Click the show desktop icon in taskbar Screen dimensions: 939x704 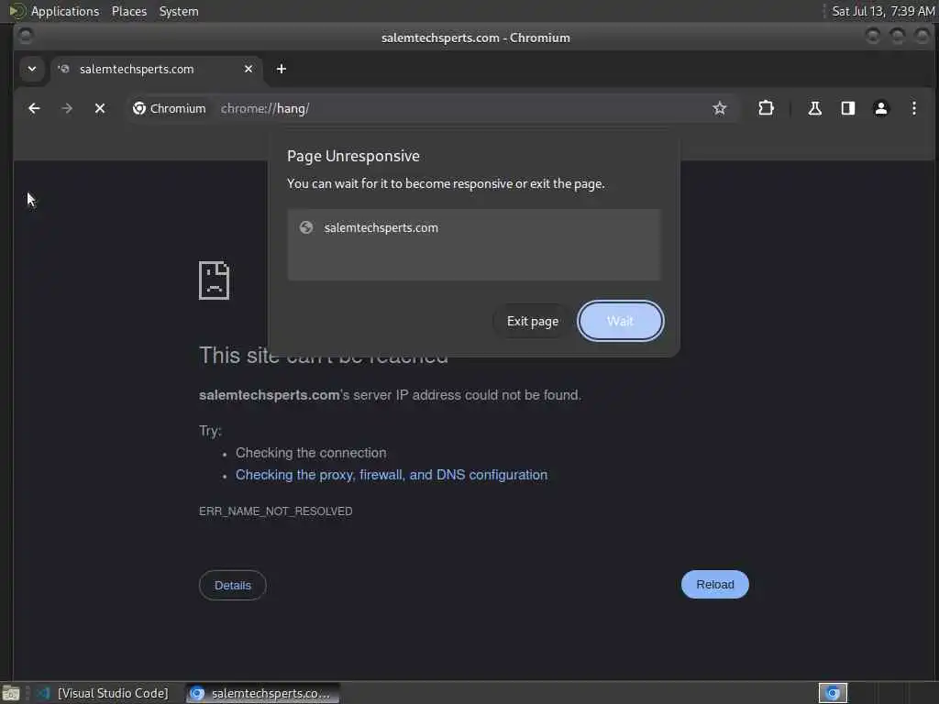[11, 693]
